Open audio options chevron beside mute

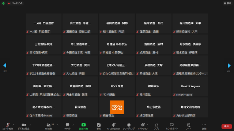pos(13,125)
